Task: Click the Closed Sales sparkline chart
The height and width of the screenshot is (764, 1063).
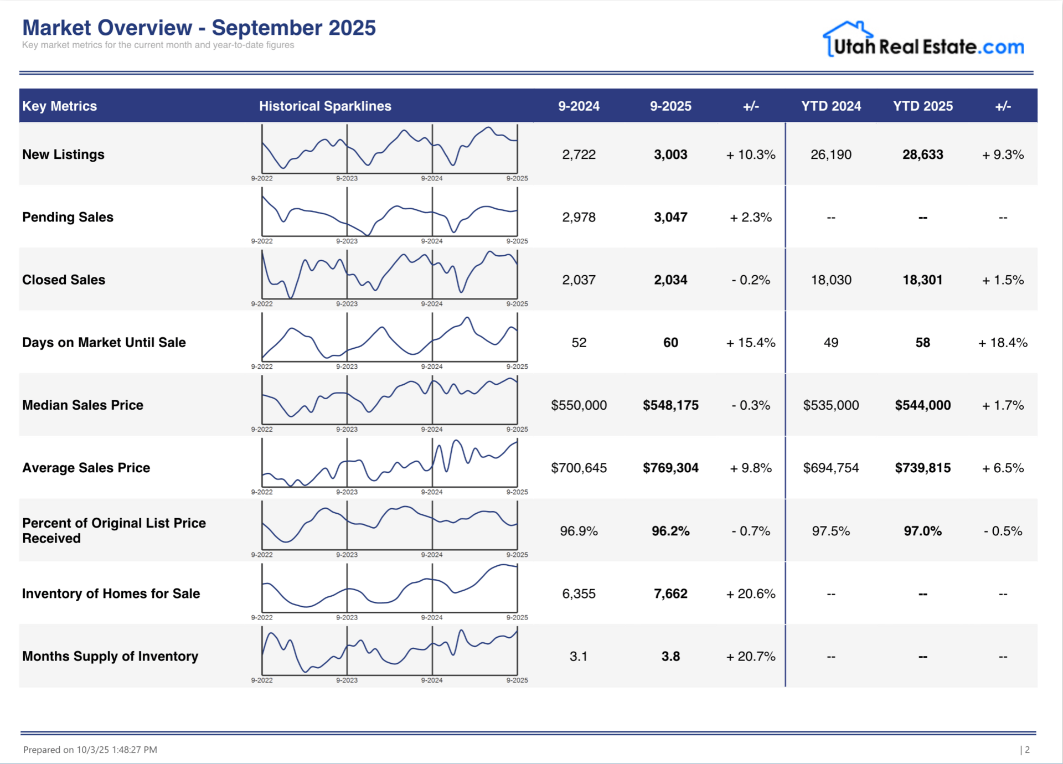Action: tap(389, 275)
